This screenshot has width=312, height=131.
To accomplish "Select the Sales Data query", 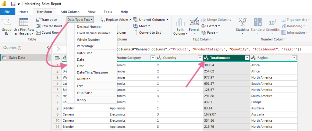I will (x=25, y=58).
